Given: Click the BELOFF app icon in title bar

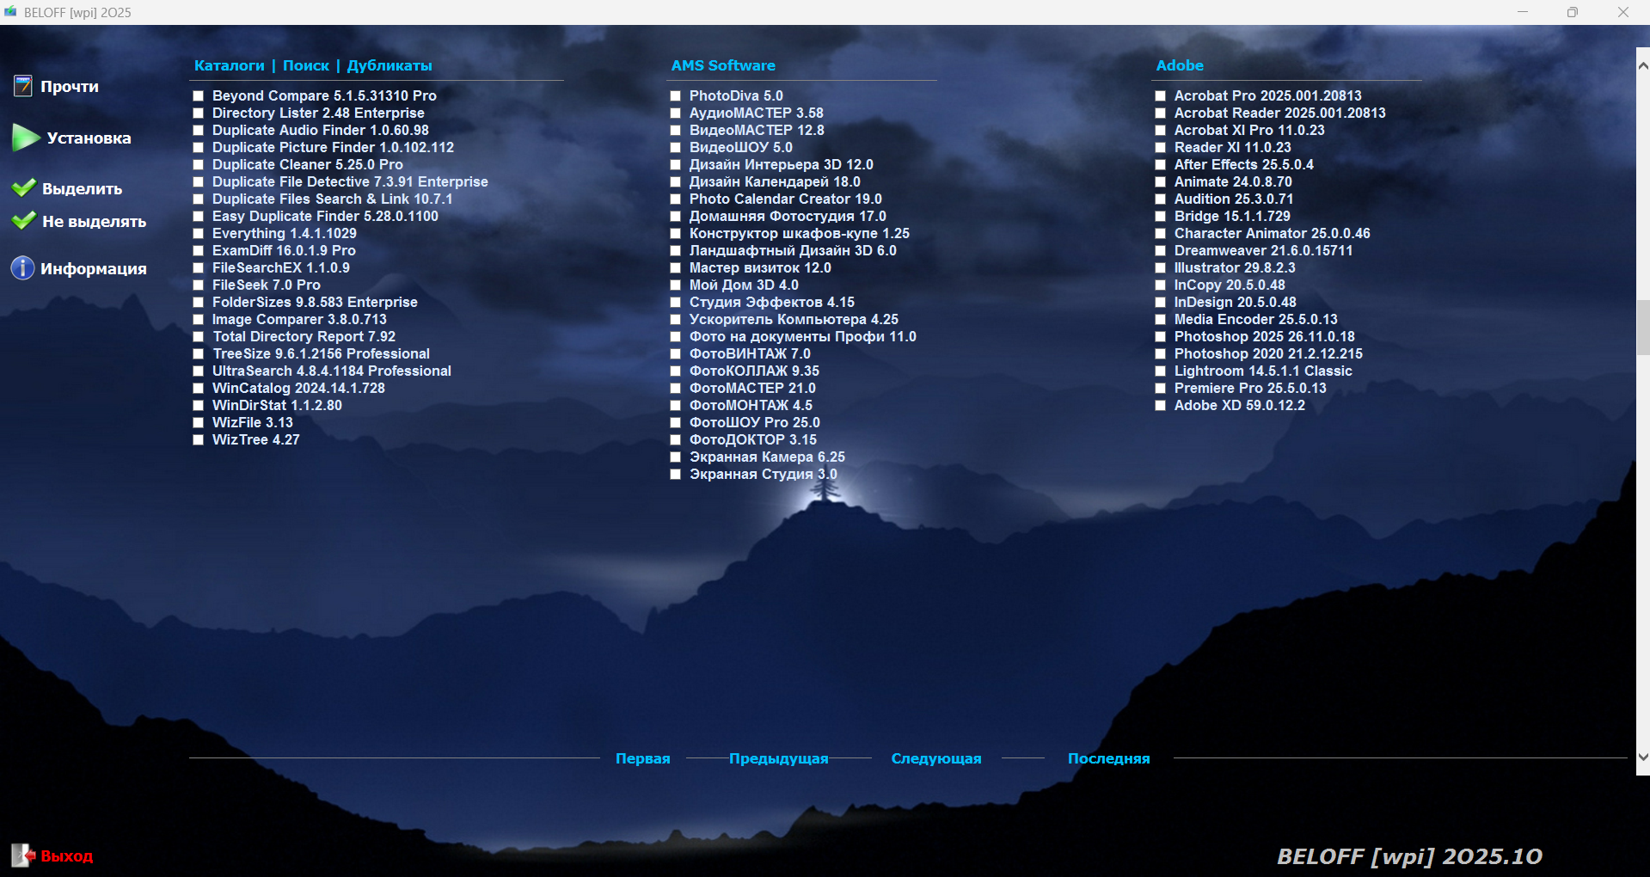Looking at the screenshot, I should [10, 12].
